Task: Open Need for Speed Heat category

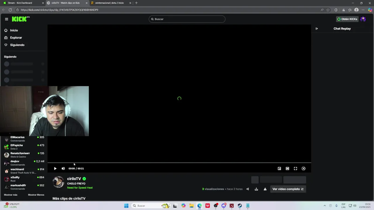Action: (80, 188)
